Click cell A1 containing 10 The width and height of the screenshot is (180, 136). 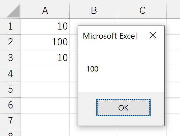click(x=45, y=27)
